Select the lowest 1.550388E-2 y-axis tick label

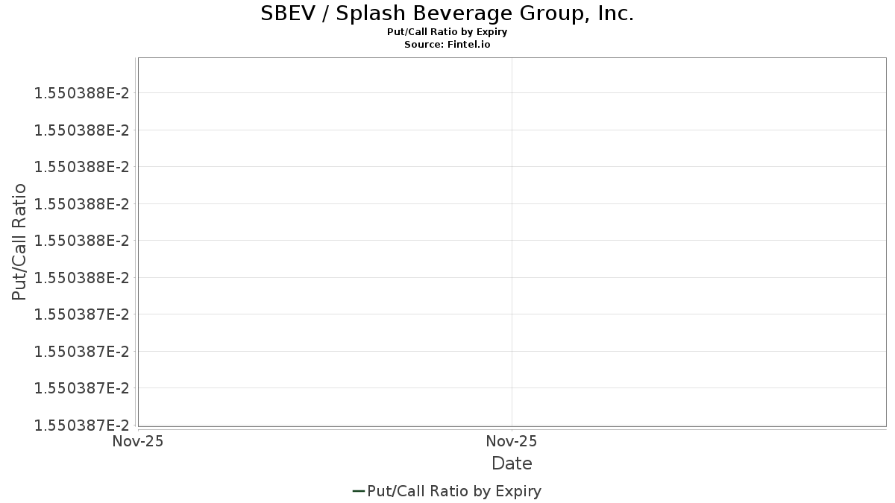[x=81, y=277]
